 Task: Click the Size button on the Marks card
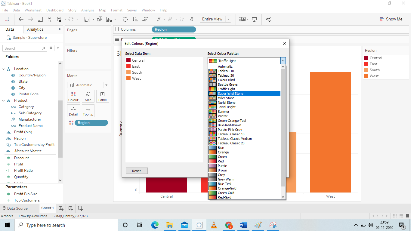click(88, 96)
